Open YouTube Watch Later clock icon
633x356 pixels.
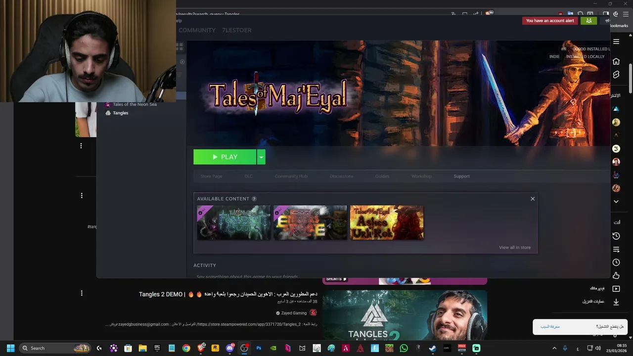pyautogui.click(x=616, y=263)
